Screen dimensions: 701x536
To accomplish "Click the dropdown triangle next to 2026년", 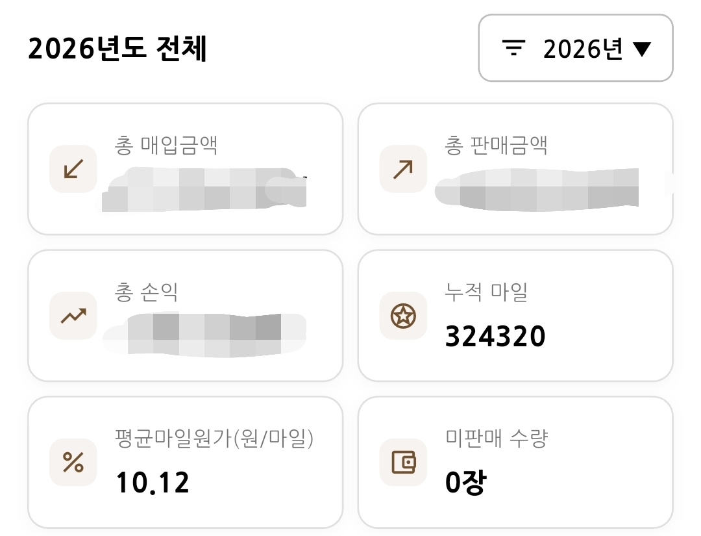I will (x=641, y=49).
